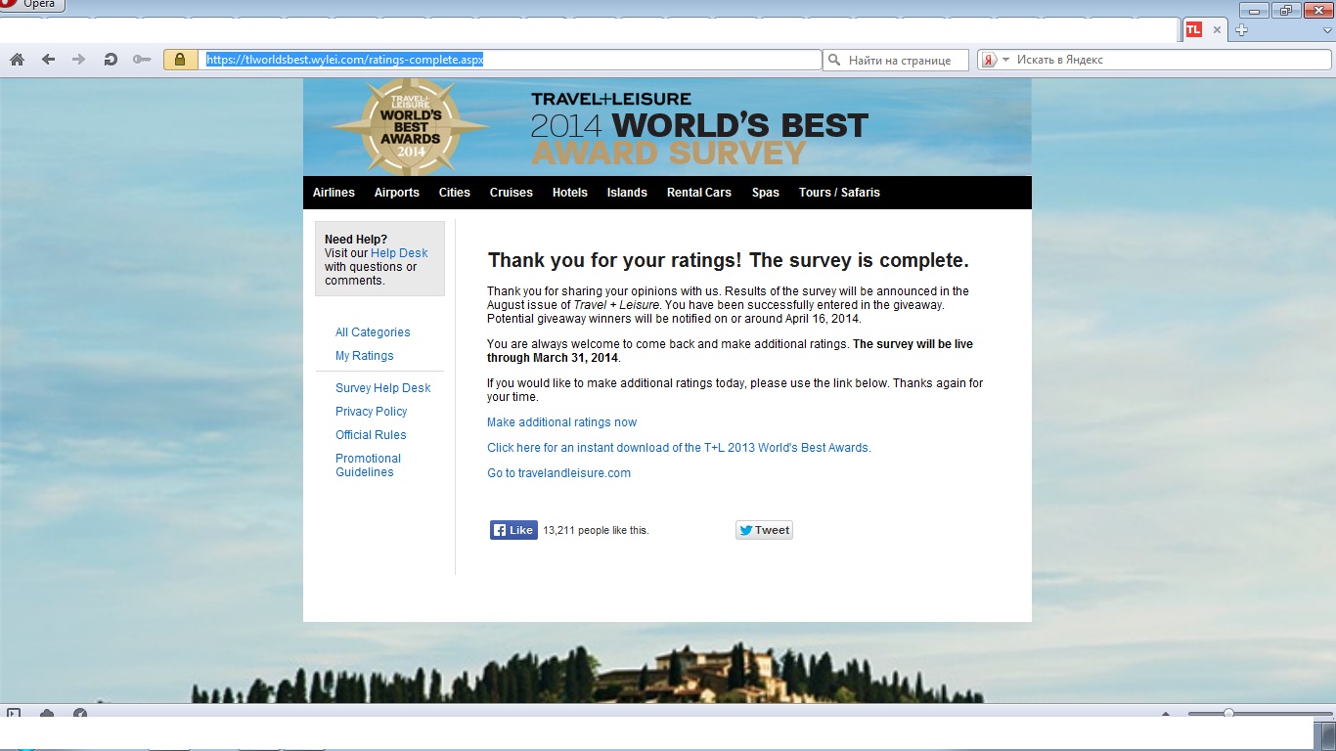Read the Privacy Policy
This screenshot has width=1336, height=751.
(x=372, y=412)
